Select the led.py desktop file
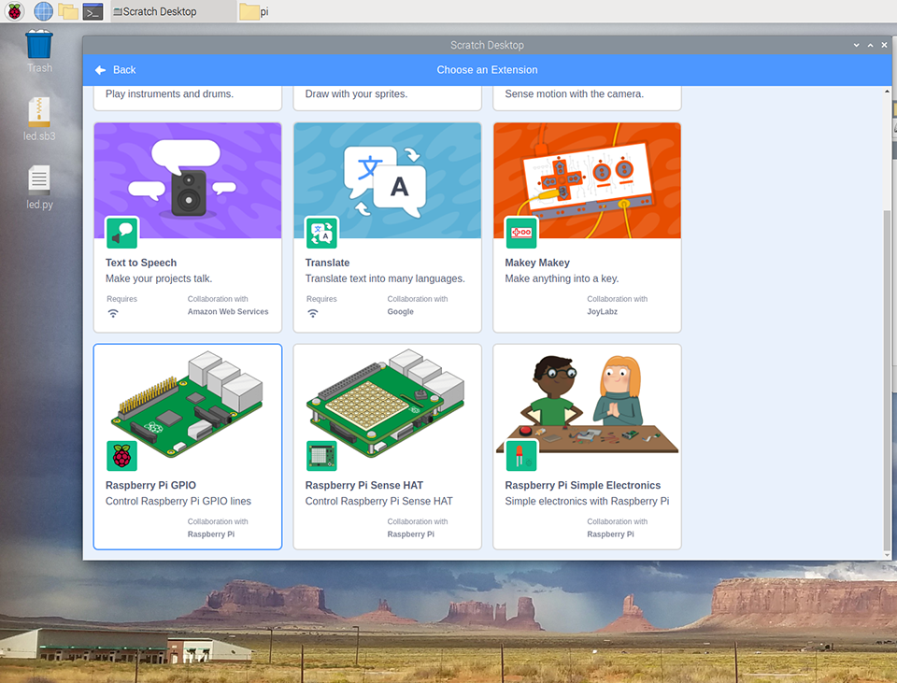Viewport: 897px width, 683px height. coord(39,188)
